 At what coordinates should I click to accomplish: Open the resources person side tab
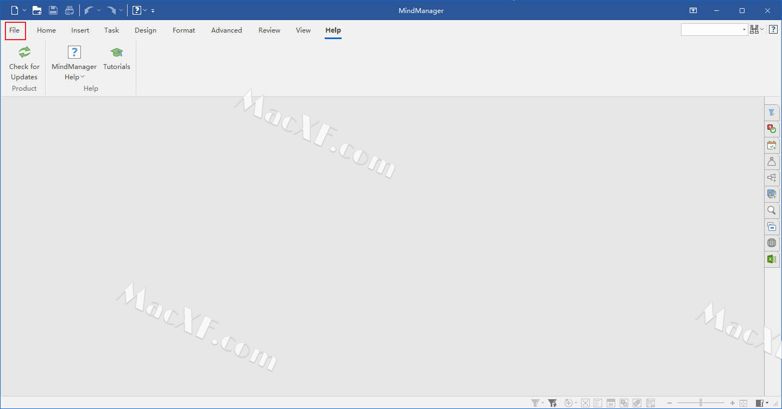pos(772,161)
